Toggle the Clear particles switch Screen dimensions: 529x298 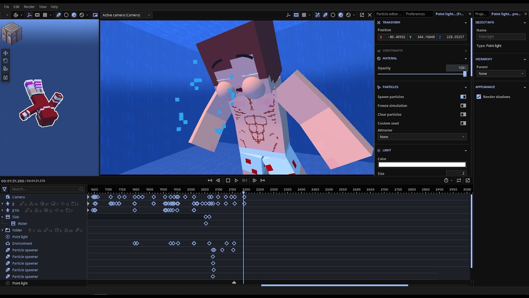pyautogui.click(x=463, y=114)
